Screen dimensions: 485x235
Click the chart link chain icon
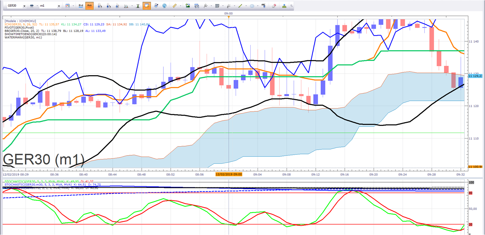point(32,6)
